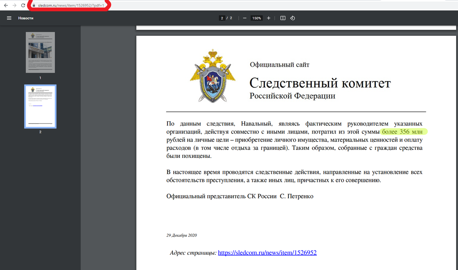458x270 pixels.
Task: Click the paragraph starting По данным следствия
Action: click(x=294, y=140)
